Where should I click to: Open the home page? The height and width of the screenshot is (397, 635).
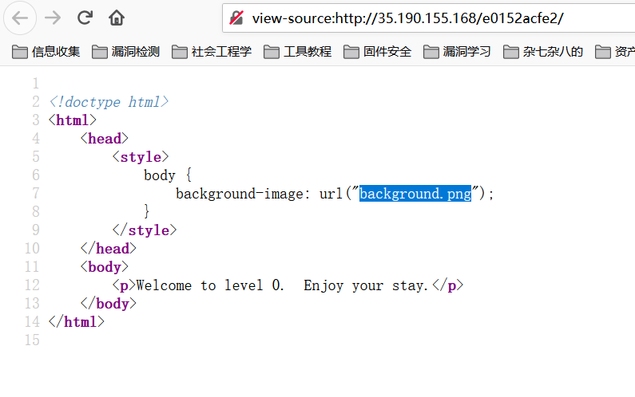click(117, 18)
